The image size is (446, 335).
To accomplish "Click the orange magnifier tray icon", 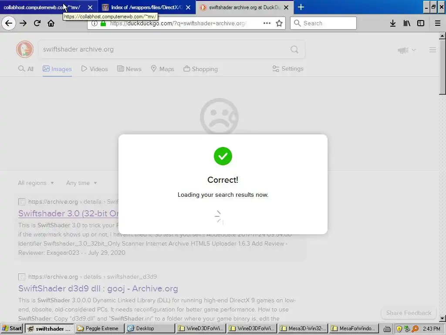I will (x=415, y=329).
